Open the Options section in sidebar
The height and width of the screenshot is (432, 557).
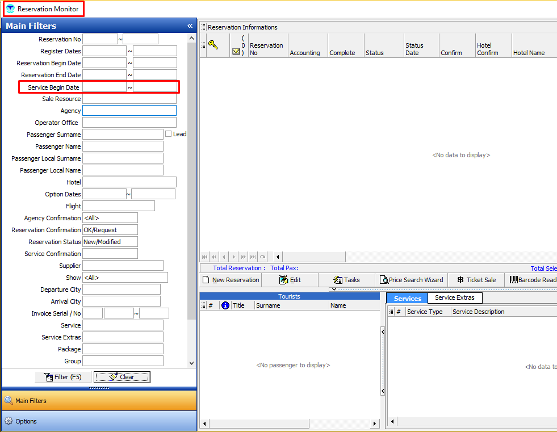[x=26, y=421]
